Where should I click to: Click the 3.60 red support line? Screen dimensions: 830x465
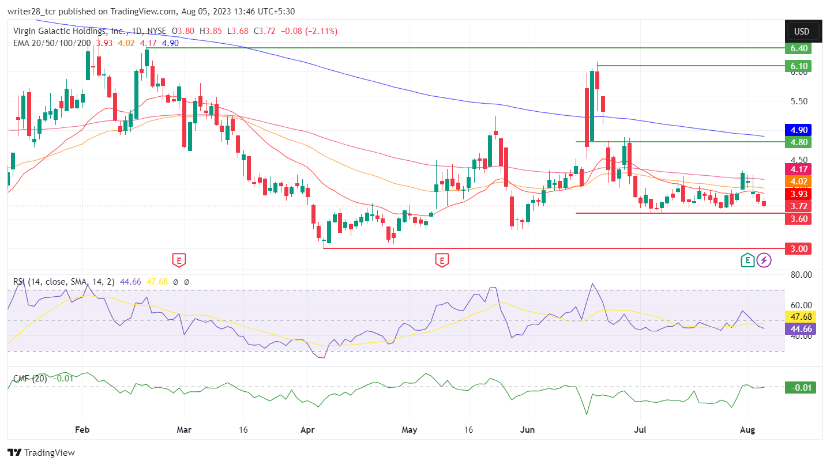(680, 213)
